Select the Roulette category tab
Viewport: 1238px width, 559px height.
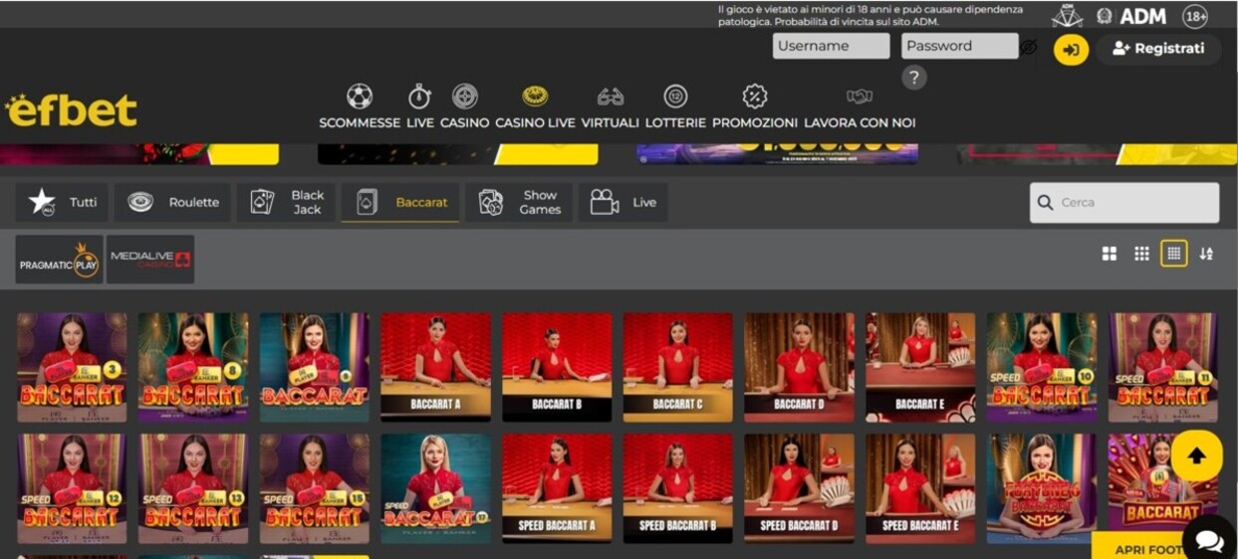(x=173, y=203)
